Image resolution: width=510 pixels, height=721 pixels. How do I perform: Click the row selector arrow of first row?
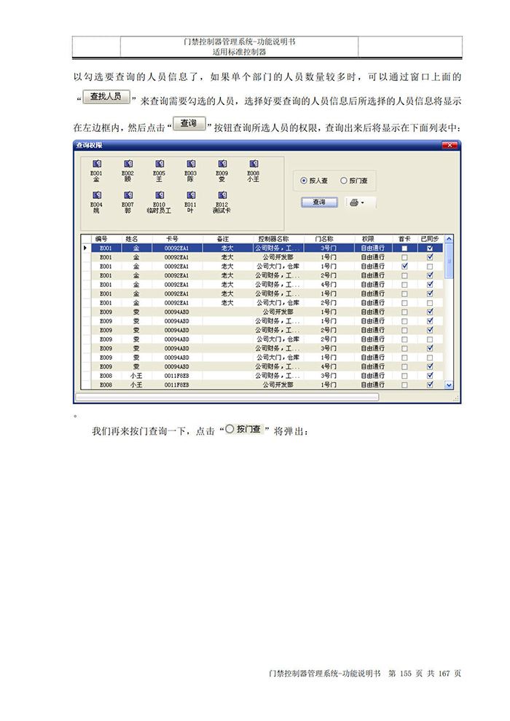coord(85,248)
